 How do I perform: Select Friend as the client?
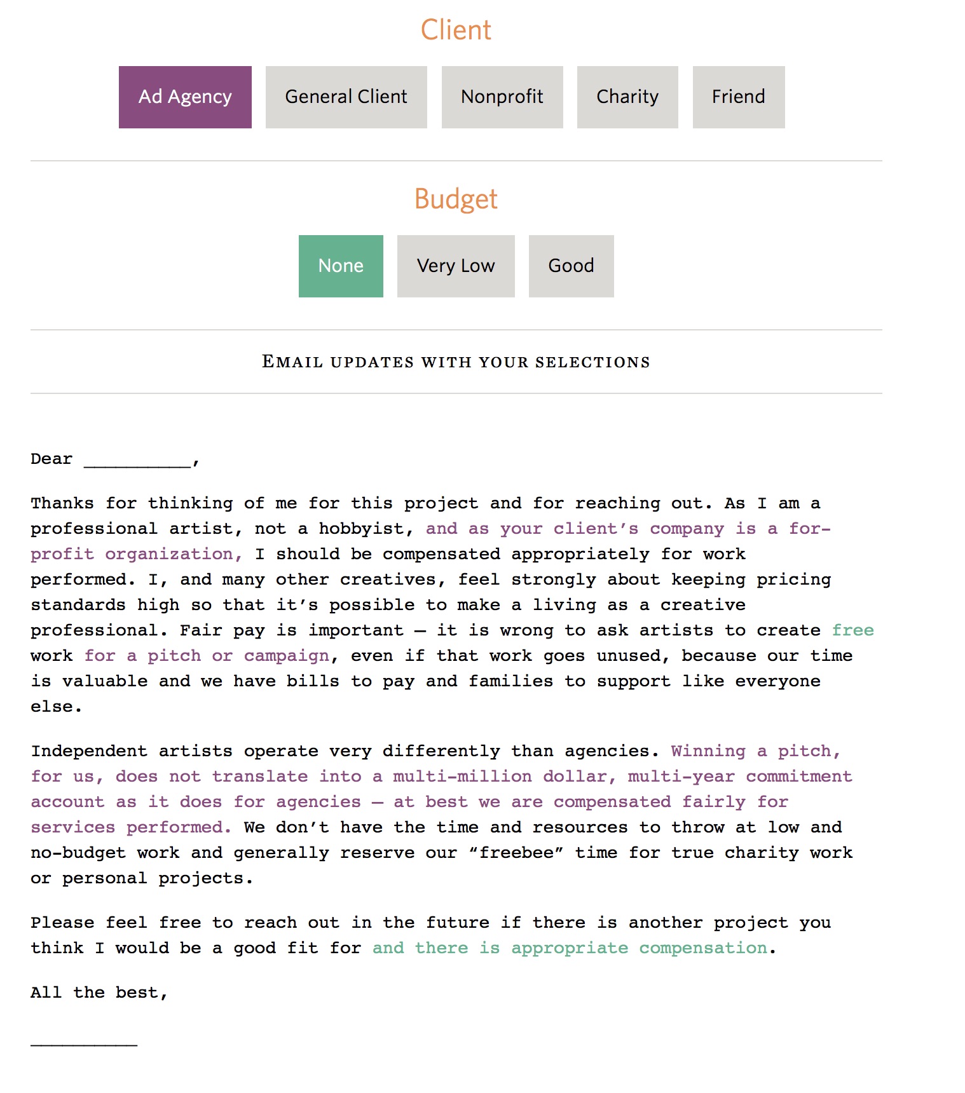click(738, 97)
